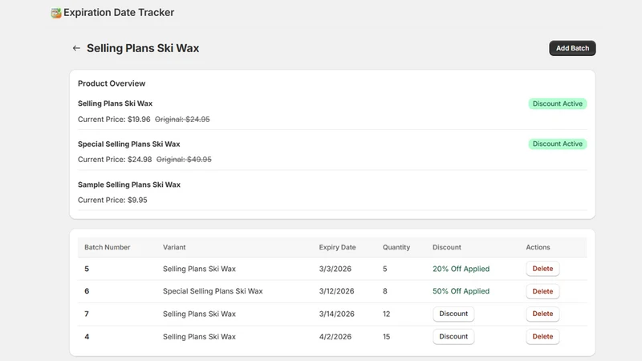Click the Add Batch button
Screen dimensions: 642x361
click(x=572, y=48)
